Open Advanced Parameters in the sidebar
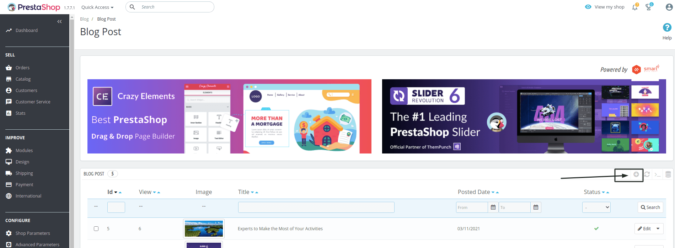 coord(37,244)
